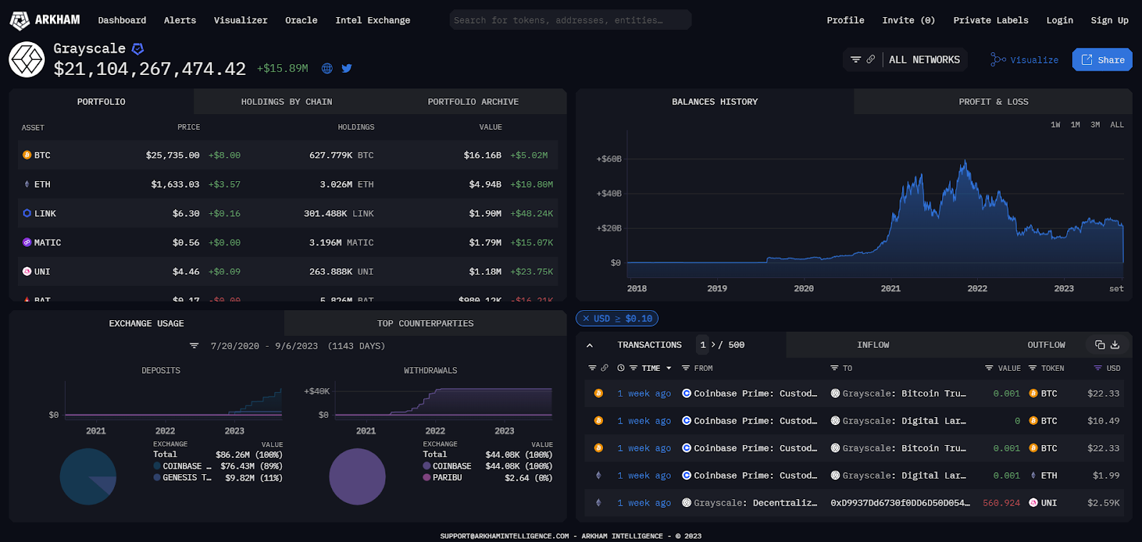Click the deposits pie chart
The height and width of the screenshot is (542, 1142).
tap(88, 476)
